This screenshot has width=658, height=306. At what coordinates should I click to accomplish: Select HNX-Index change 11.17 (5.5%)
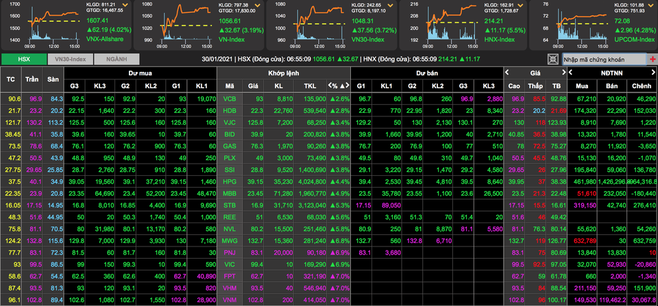(x=505, y=30)
